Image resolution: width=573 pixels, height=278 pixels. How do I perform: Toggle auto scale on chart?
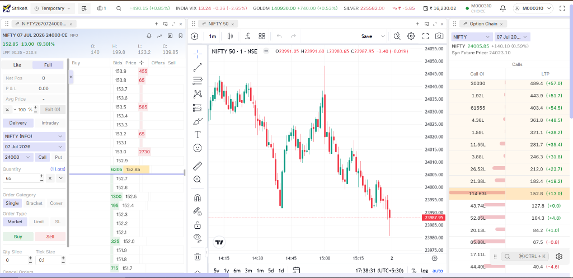pos(438,271)
